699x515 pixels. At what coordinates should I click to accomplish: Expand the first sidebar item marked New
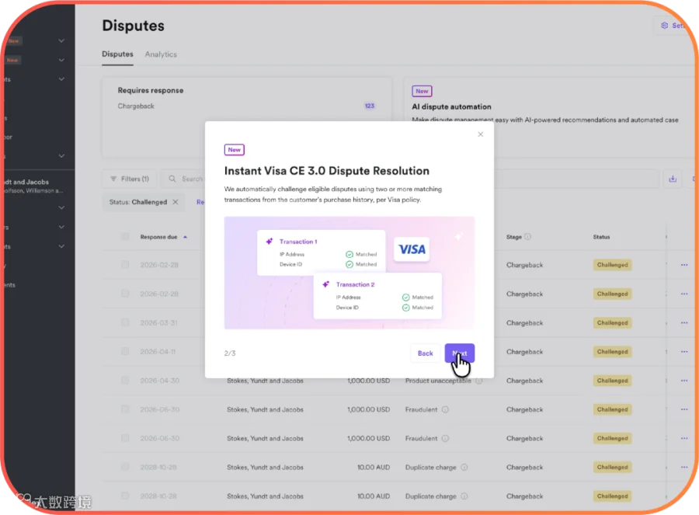(x=61, y=40)
